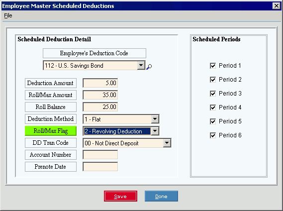This screenshot has height=211, width=283.
Task: Click the magnifier lookup icon beside deduction code
Action: [x=149, y=67]
